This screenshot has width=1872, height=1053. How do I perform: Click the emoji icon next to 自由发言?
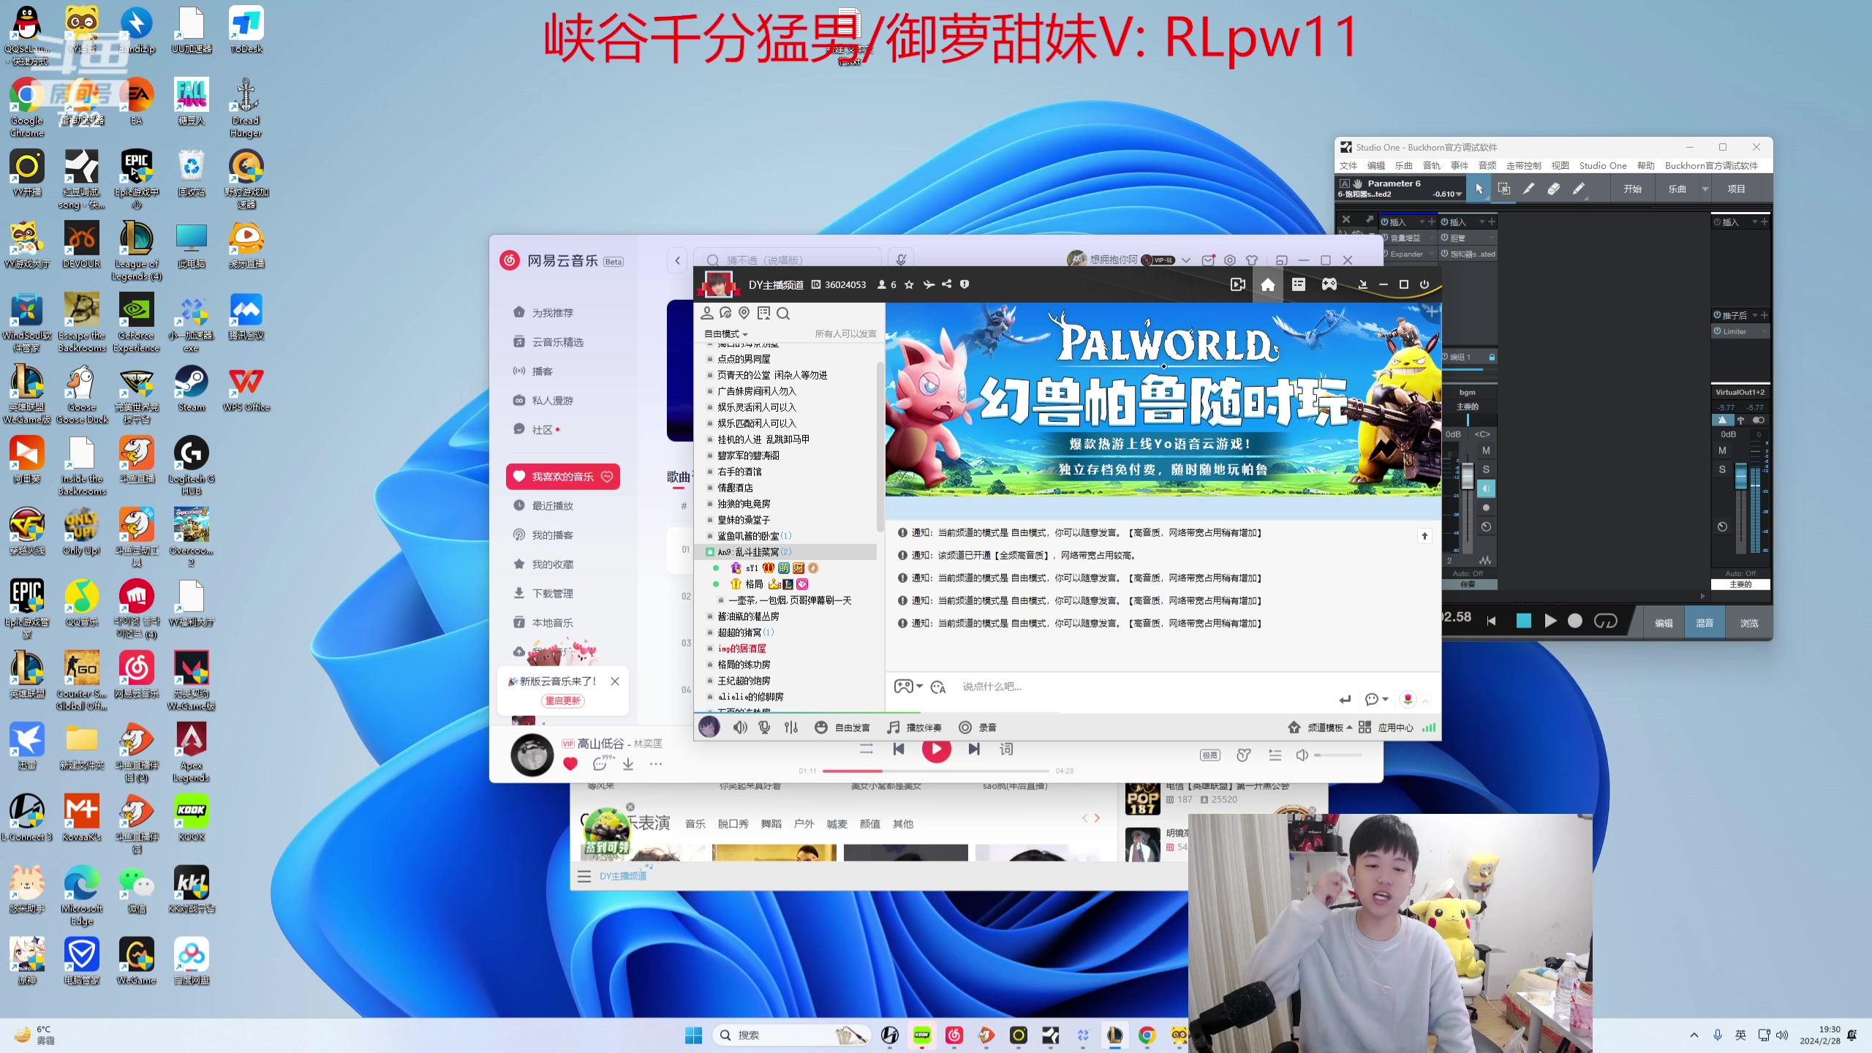(x=820, y=727)
